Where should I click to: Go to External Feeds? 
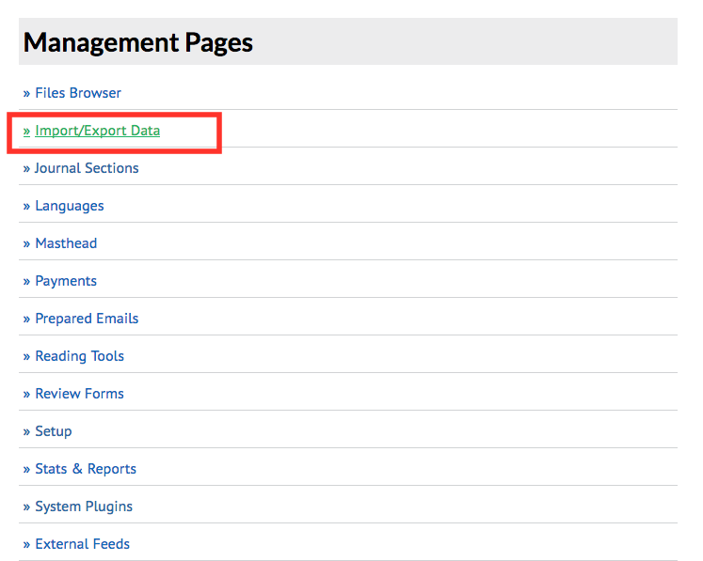pos(82,544)
